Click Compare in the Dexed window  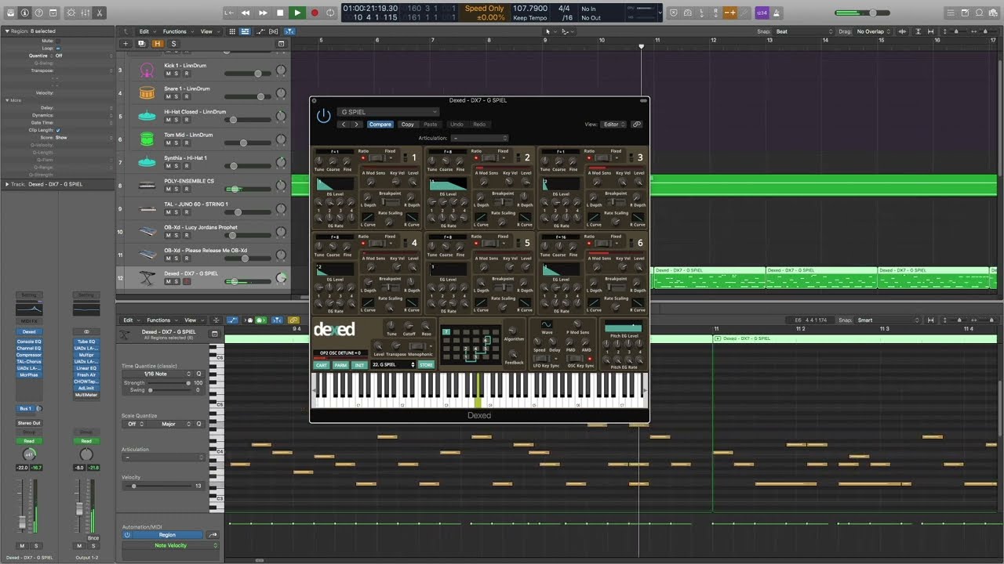380,125
